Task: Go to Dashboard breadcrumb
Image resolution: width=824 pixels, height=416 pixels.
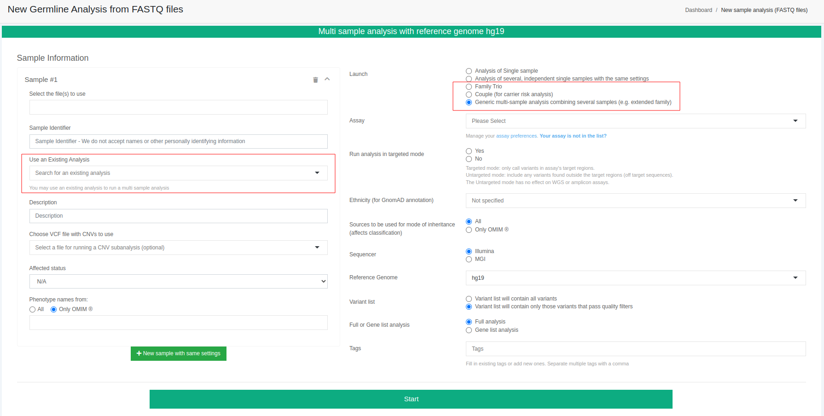Action: pos(698,10)
